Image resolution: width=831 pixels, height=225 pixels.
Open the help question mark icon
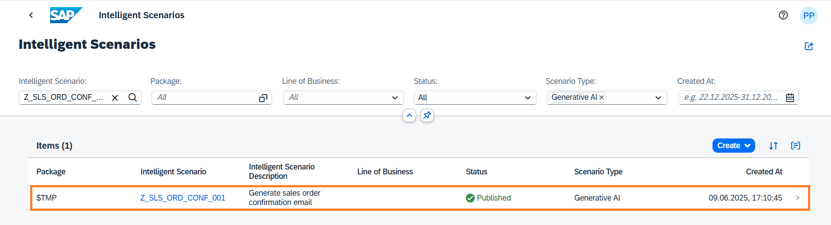(783, 15)
